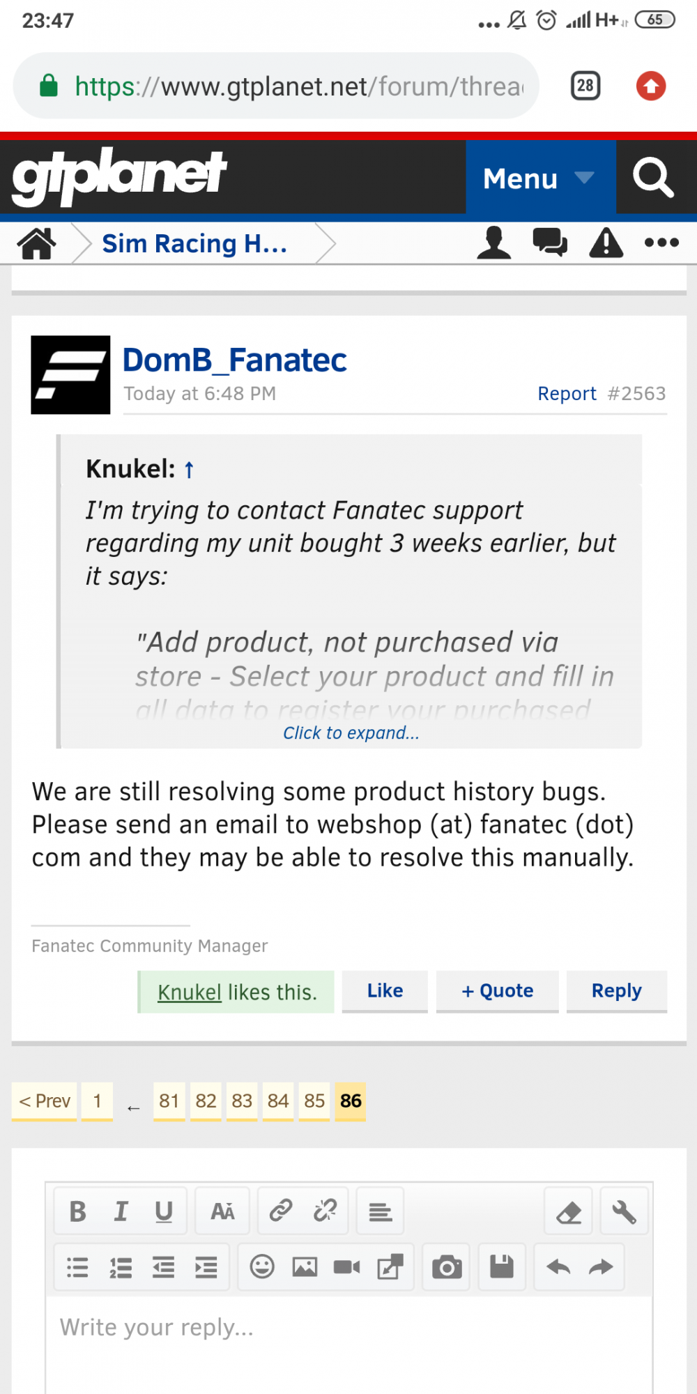Screen dimensions: 697x1394
Task: Open the alerts warning triangle icon
Action: pyautogui.click(x=606, y=243)
